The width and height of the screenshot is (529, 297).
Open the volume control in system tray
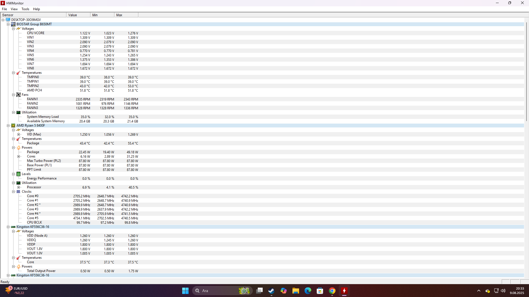point(503,291)
